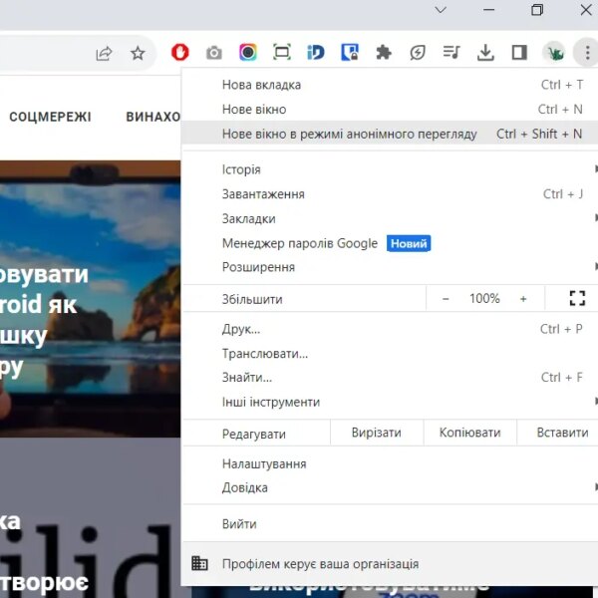
Task: Open the downloads arrow icon in toolbar
Action: (485, 52)
